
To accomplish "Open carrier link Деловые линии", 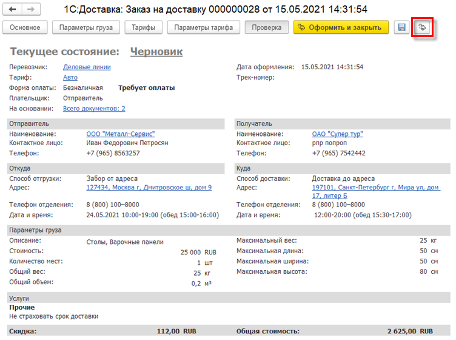I will click(x=87, y=67).
